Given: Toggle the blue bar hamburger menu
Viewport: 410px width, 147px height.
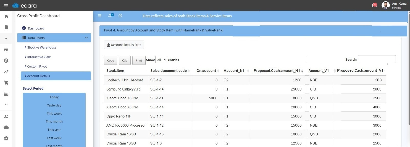Looking at the screenshot, I should (100, 16).
